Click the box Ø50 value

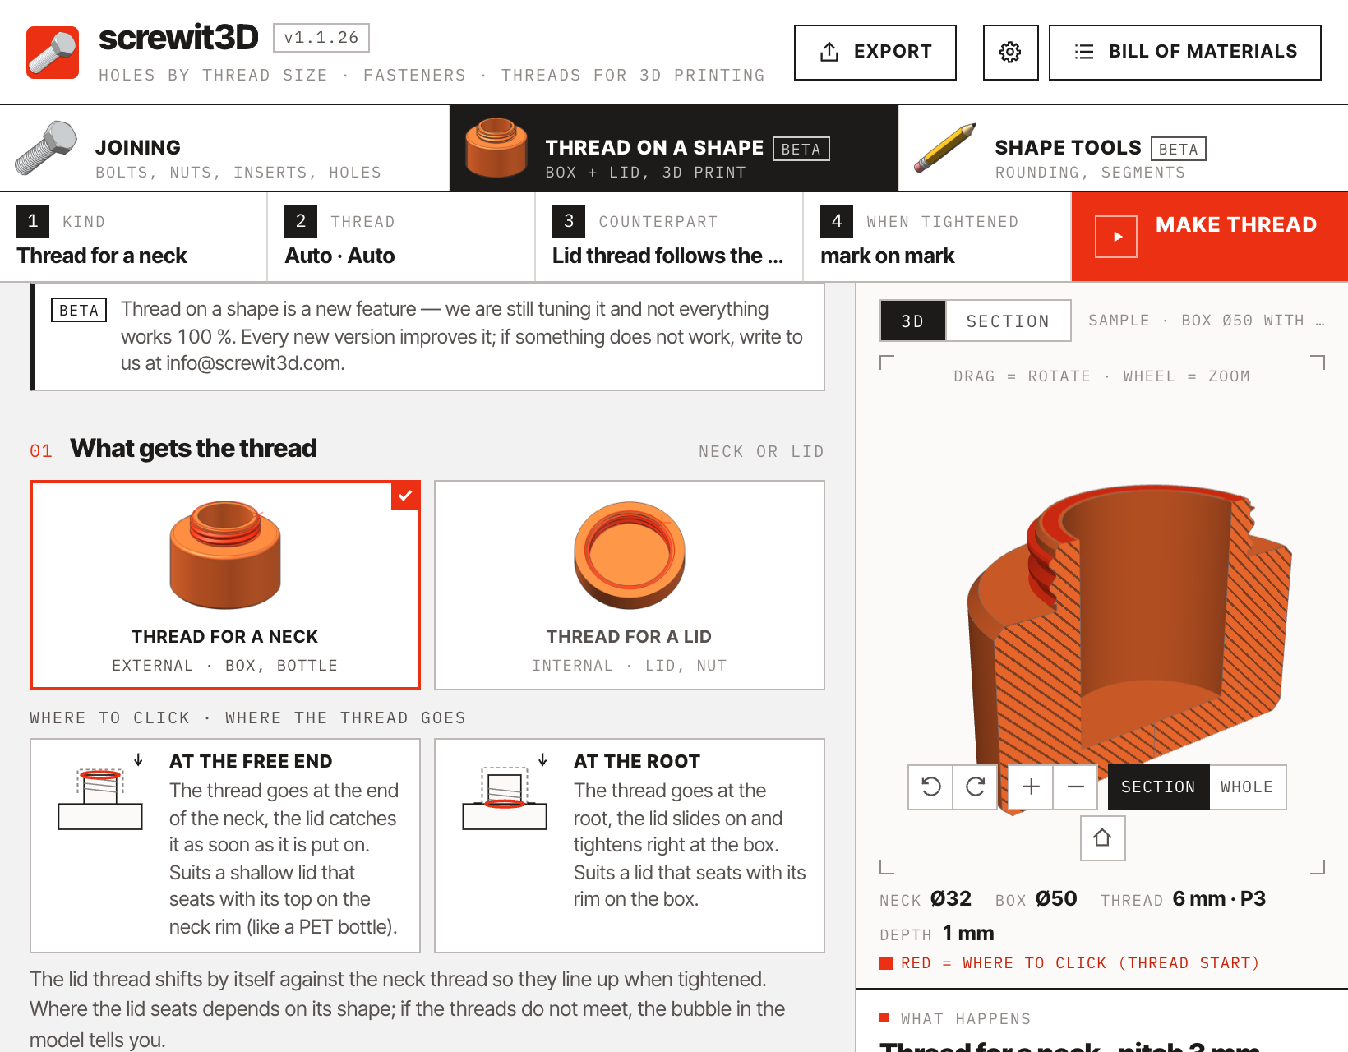tap(1056, 899)
